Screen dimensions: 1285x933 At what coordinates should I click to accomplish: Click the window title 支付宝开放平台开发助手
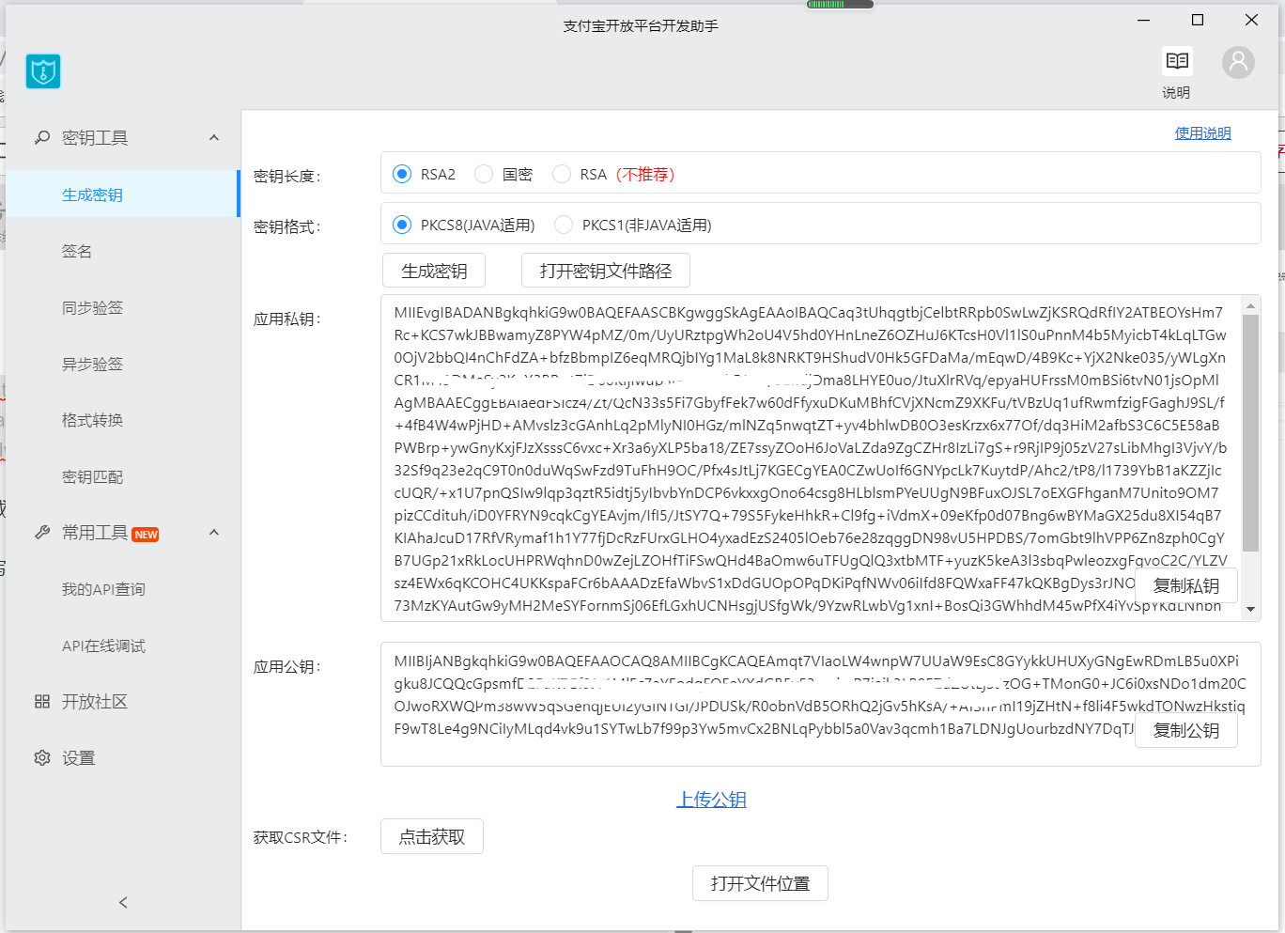[x=641, y=25]
